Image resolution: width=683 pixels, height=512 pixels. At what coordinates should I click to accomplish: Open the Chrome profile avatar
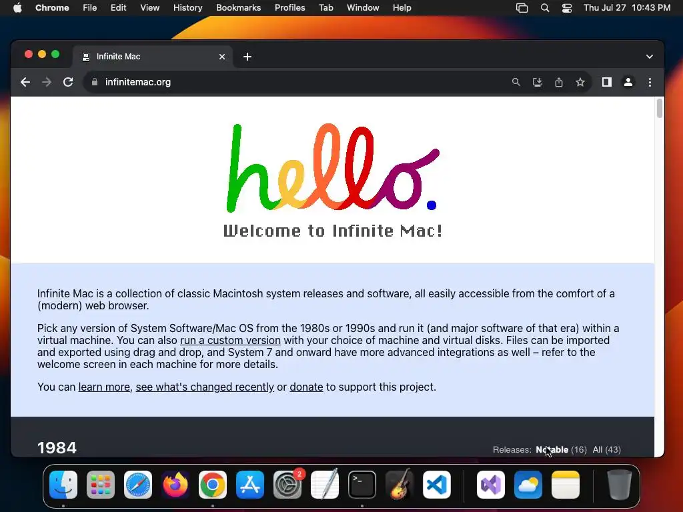tap(628, 82)
